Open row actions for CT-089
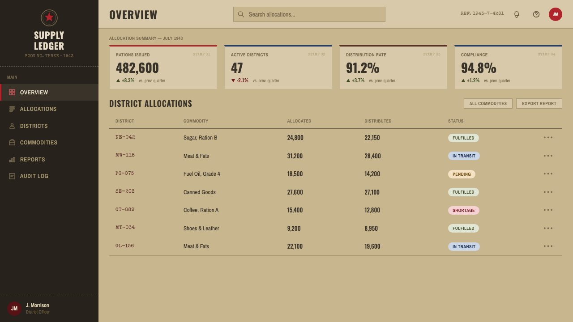This screenshot has width=573, height=322. 548,210
